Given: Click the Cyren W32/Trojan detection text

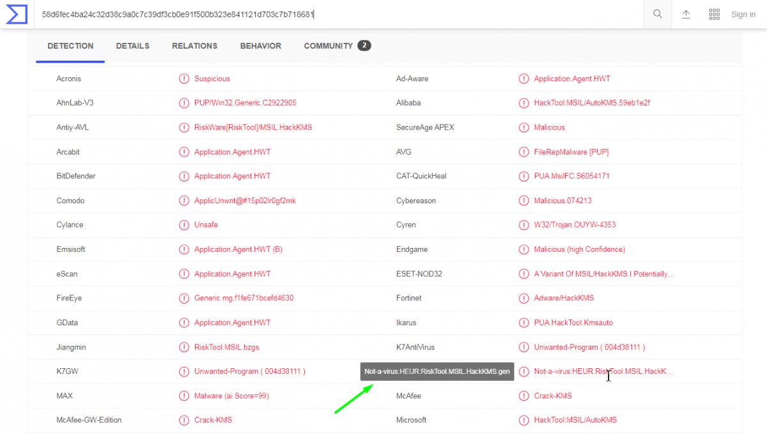Looking at the screenshot, I should pyautogui.click(x=575, y=225).
